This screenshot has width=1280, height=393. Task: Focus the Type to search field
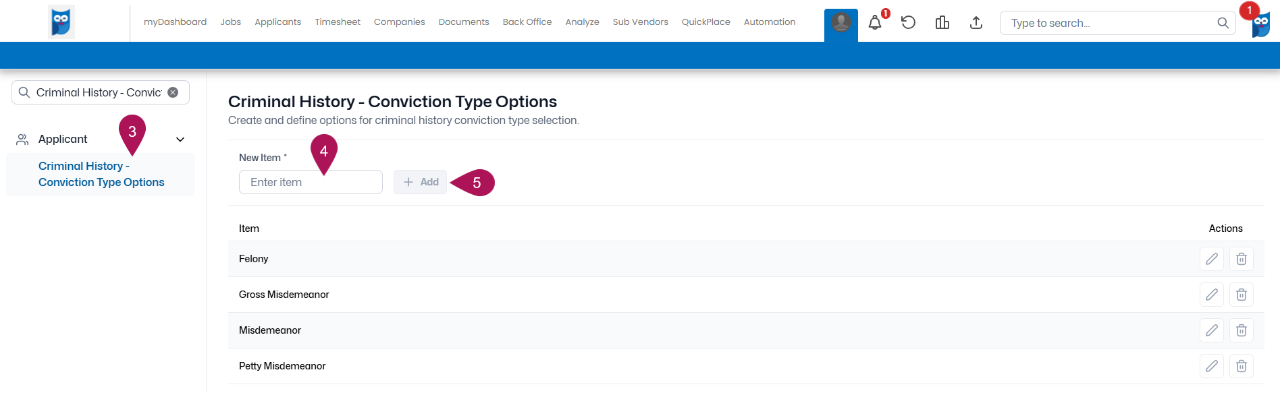(x=1117, y=23)
